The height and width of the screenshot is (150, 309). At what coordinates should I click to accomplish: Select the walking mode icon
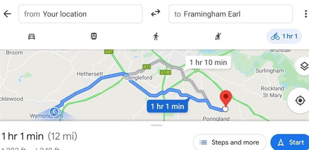[156, 36]
